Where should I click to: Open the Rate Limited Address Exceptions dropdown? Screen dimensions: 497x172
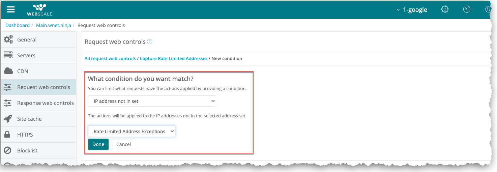pyautogui.click(x=131, y=132)
